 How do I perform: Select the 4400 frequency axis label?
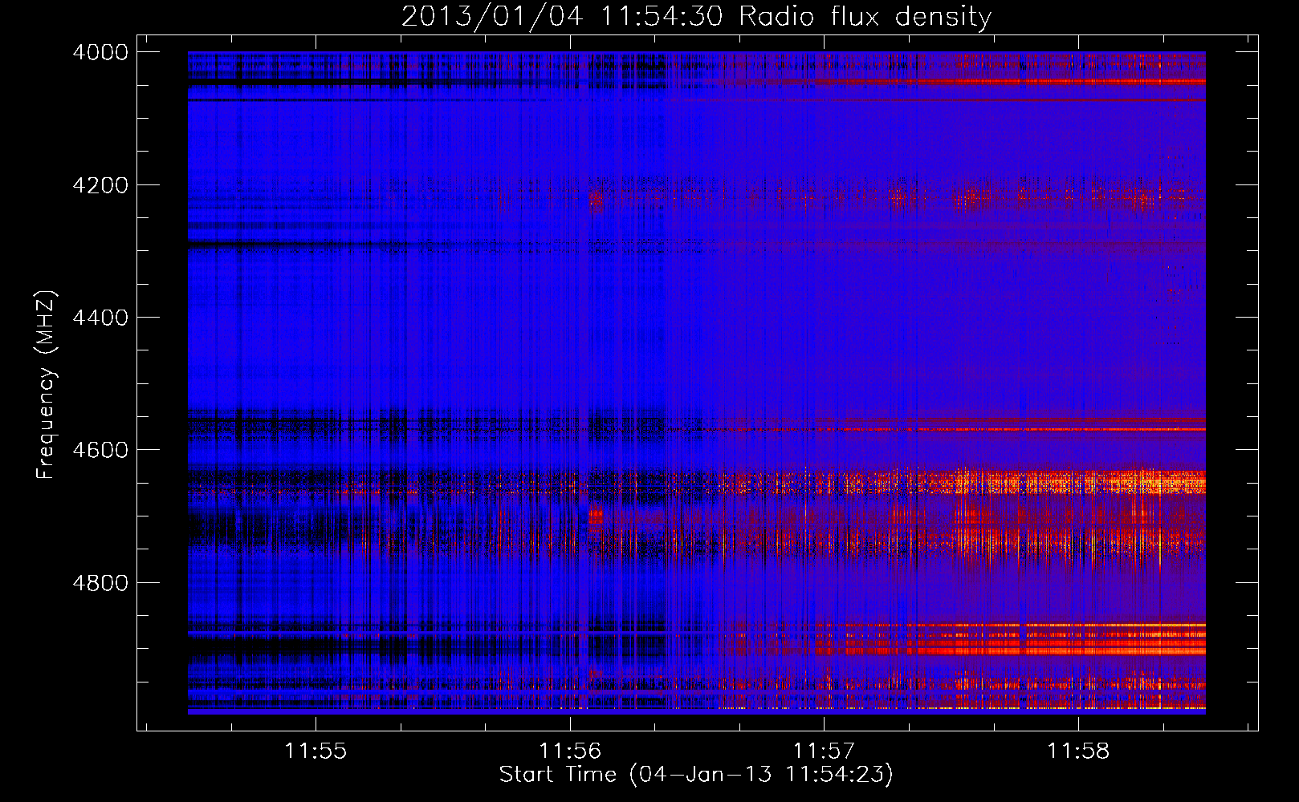tap(100, 318)
